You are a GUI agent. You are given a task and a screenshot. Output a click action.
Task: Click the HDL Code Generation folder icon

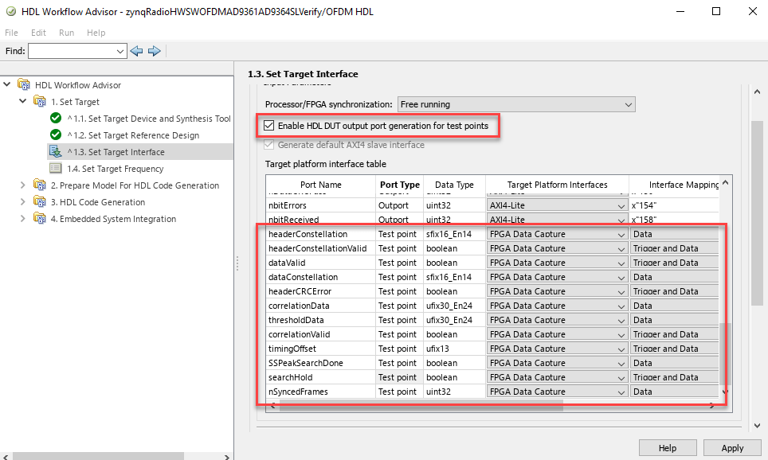point(40,201)
